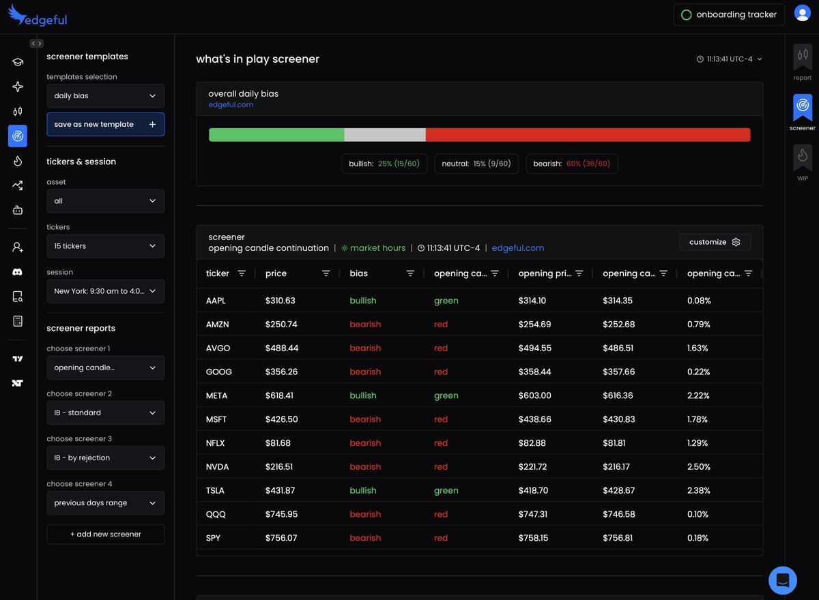Click the add user referral icon
Viewport: 819px width, 600px height.
coord(18,247)
